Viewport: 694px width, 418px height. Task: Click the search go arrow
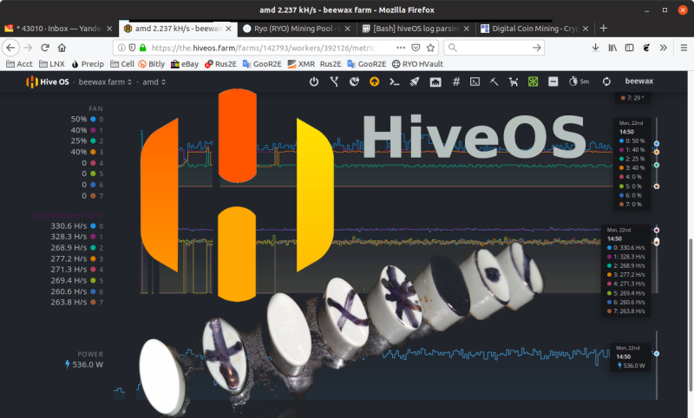point(536,48)
